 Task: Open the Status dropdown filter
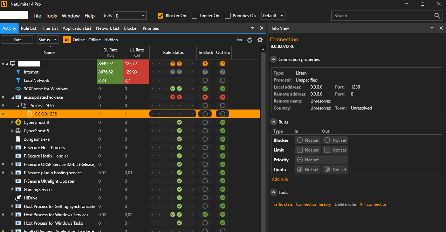(48, 40)
